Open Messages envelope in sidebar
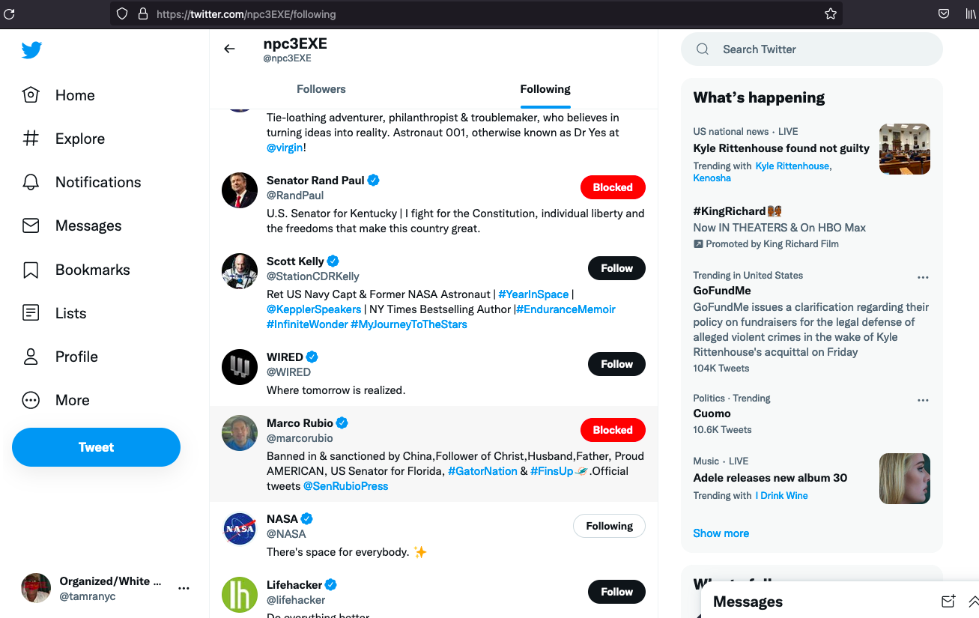The image size is (979, 618). pyautogui.click(x=31, y=225)
